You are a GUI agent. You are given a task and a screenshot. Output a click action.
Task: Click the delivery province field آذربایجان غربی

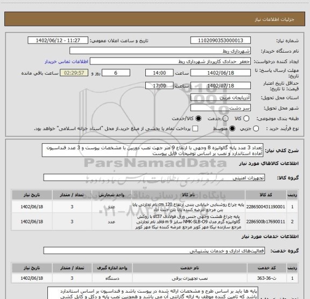pos(221,98)
